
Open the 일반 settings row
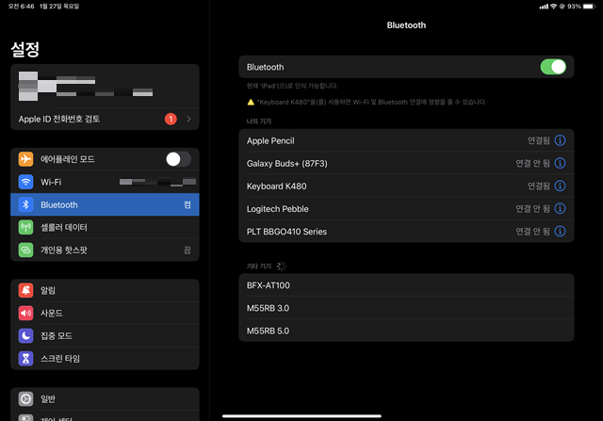point(105,398)
